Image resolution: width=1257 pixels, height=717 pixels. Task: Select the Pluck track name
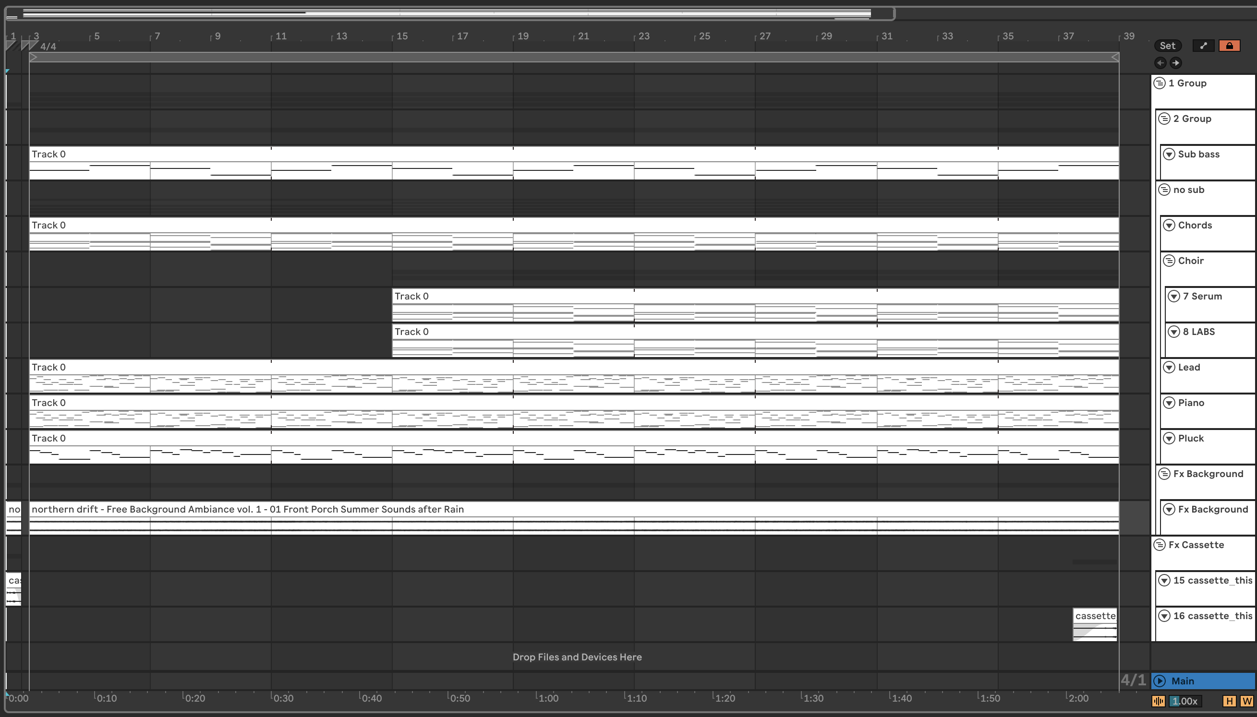tap(1191, 438)
